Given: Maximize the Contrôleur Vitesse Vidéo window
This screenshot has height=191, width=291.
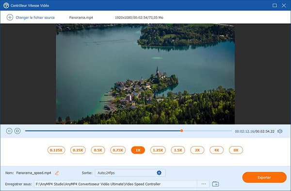Looking at the screenshot, I should point(275,5).
